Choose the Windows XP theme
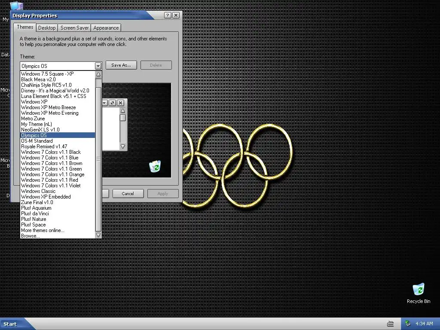The height and width of the screenshot is (330, 440). [58, 102]
